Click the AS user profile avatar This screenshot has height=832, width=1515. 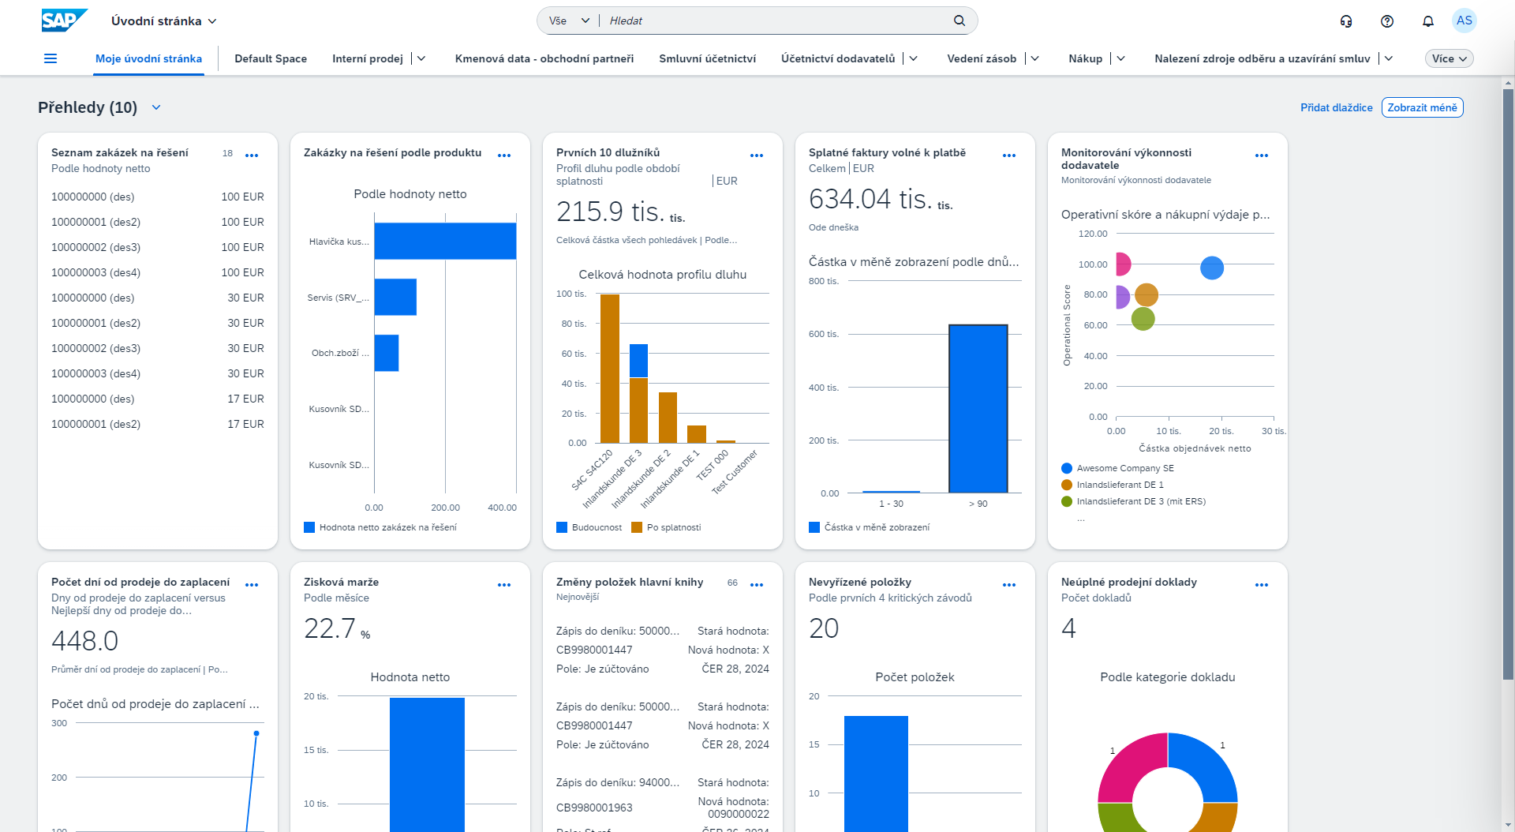click(x=1465, y=21)
